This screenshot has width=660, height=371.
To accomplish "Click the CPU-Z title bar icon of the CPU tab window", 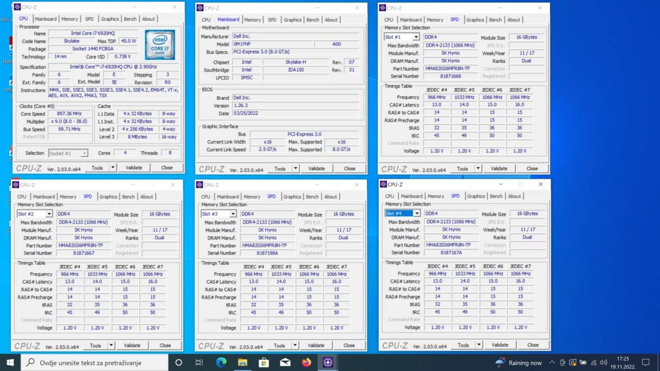I will (16, 8).
